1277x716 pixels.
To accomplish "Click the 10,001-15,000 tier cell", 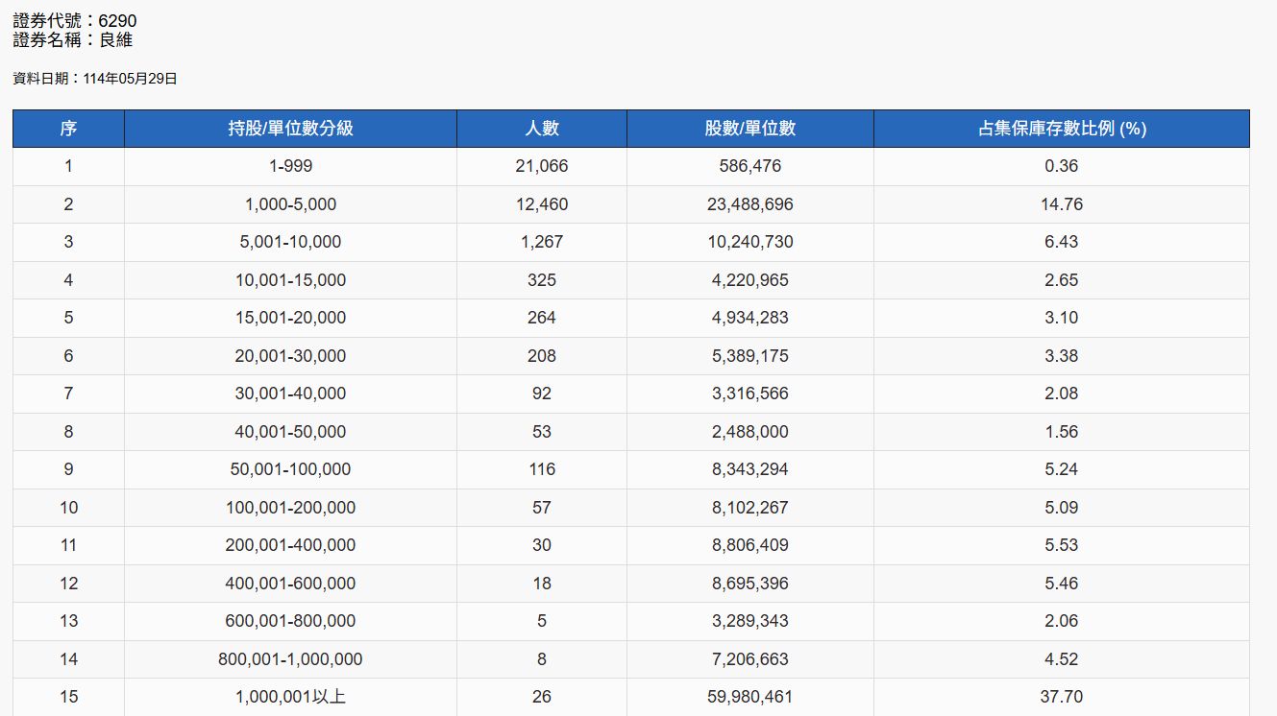I will 290,280.
